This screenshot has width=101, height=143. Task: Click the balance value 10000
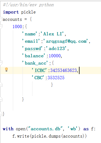pyautogui.click(x=55, y=56)
